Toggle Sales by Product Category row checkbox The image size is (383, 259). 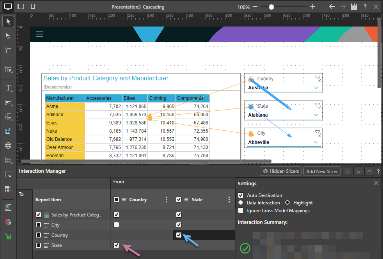[x=38, y=215]
